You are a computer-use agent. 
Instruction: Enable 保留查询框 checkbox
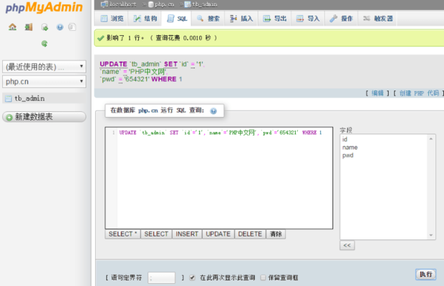click(263, 277)
